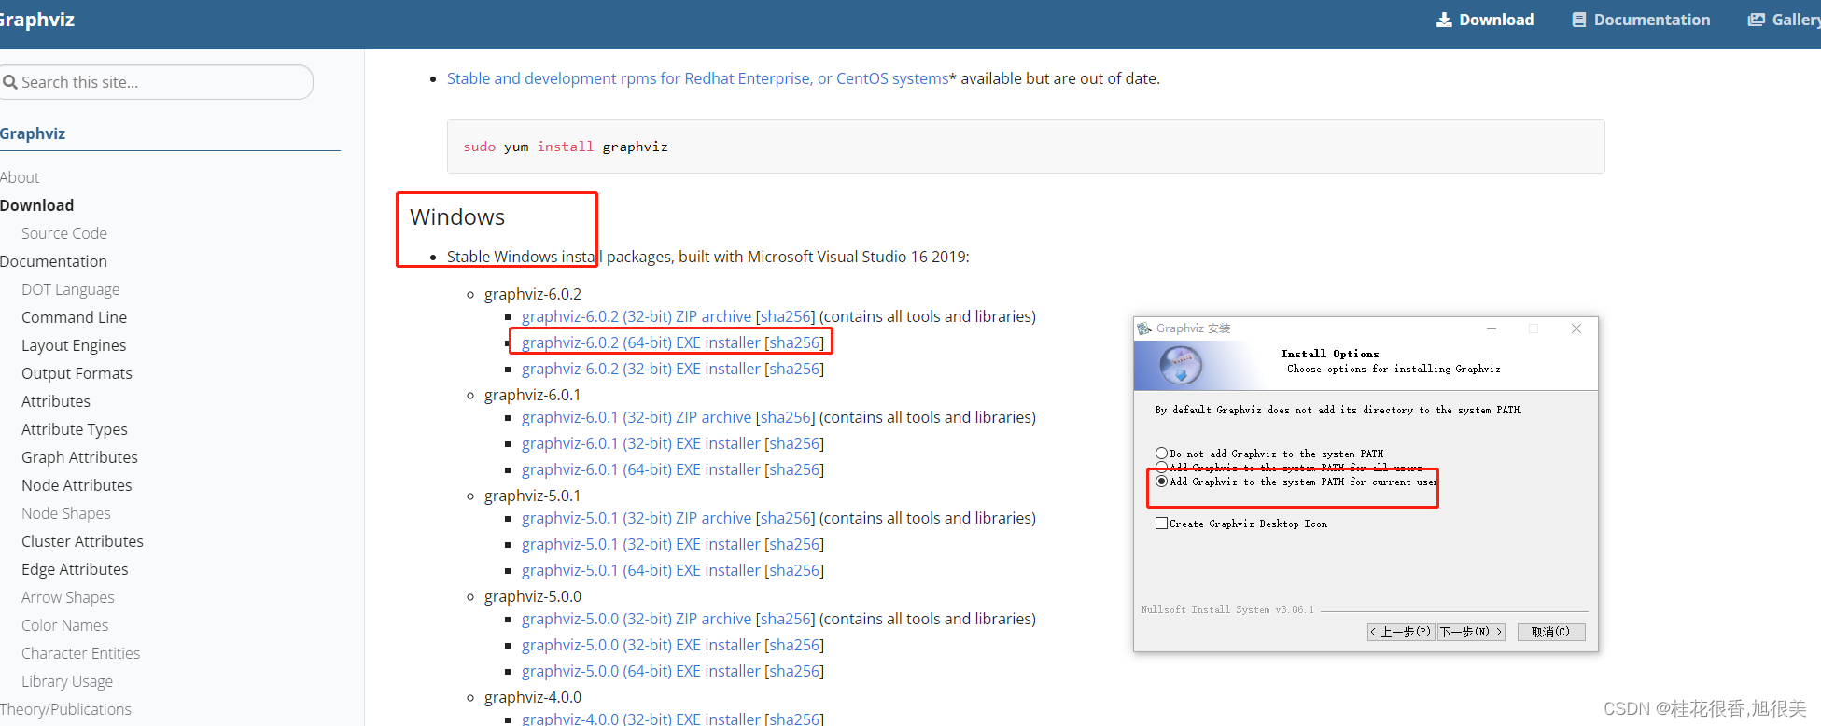
Task: Download graphviz-5.0.1 (32-bit) EXE installer
Action: coord(641,544)
